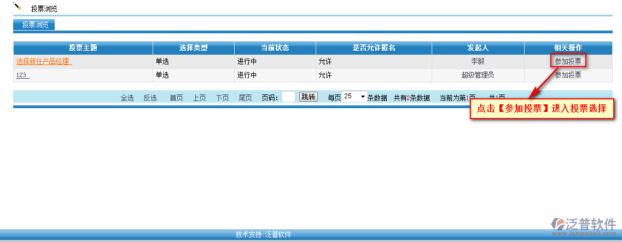This screenshot has height=242, width=622.
Task: Click the 是否允许匿名 column header
Action: [374, 48]
